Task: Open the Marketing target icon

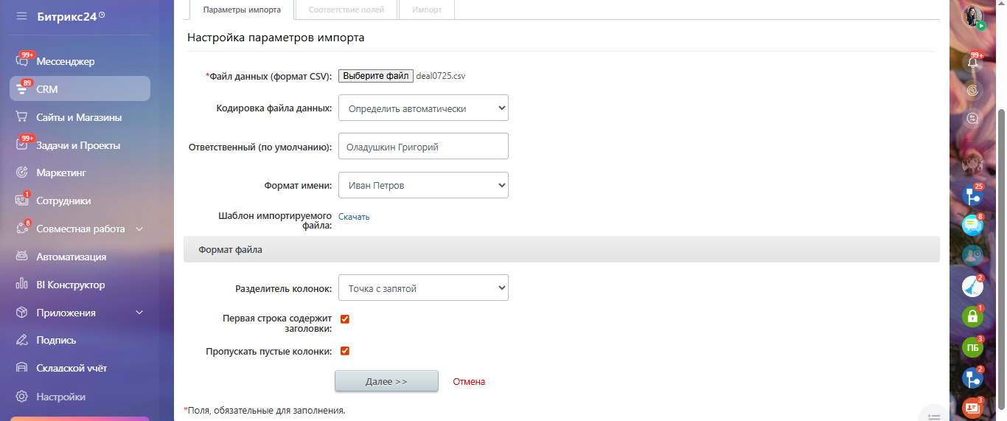Action: pyautogui.click(x=22, y=173)
